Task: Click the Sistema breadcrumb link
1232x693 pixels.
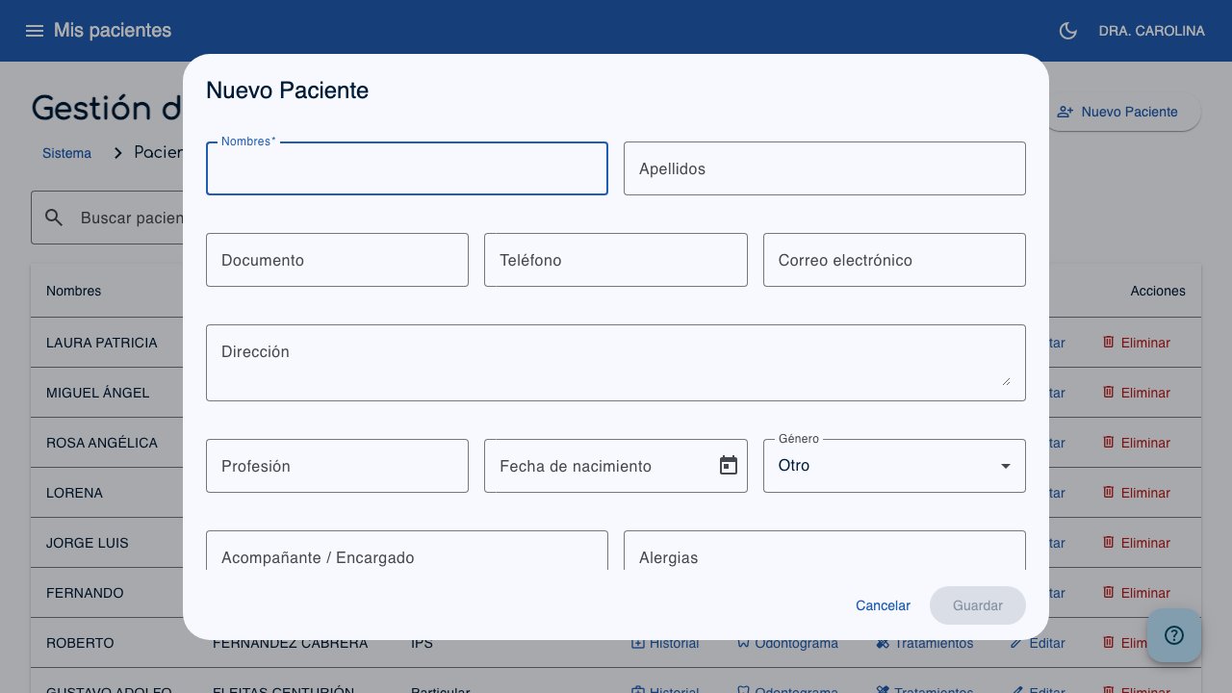Action: click(67, 153)
